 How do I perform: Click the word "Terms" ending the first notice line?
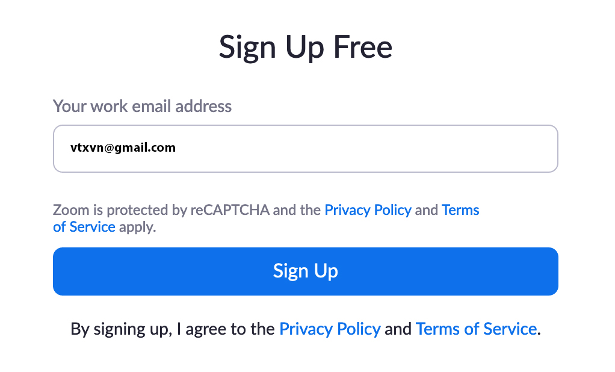(460, 210)
